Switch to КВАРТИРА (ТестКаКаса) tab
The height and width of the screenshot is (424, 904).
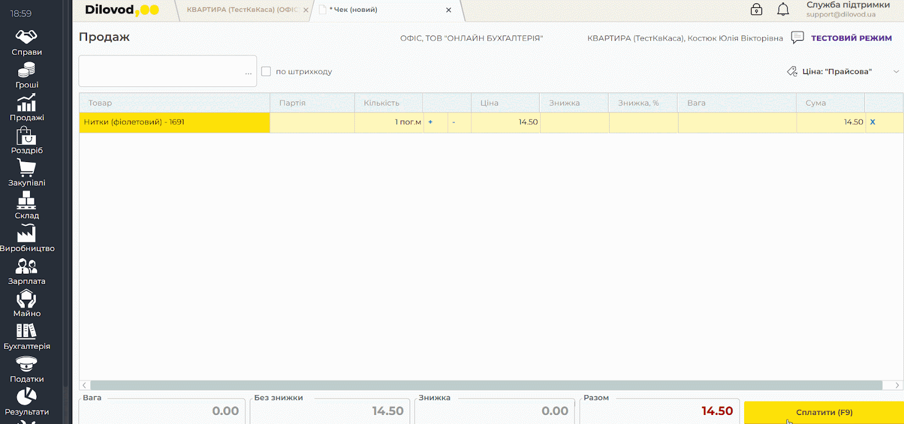pyautogui.click(x=242, y=10)
